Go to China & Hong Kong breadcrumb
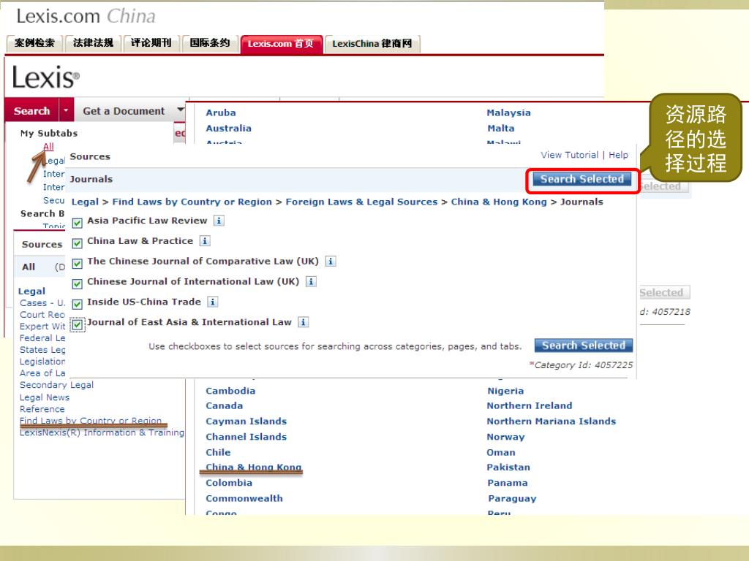749x561 pixels. (x=499, y=202)
